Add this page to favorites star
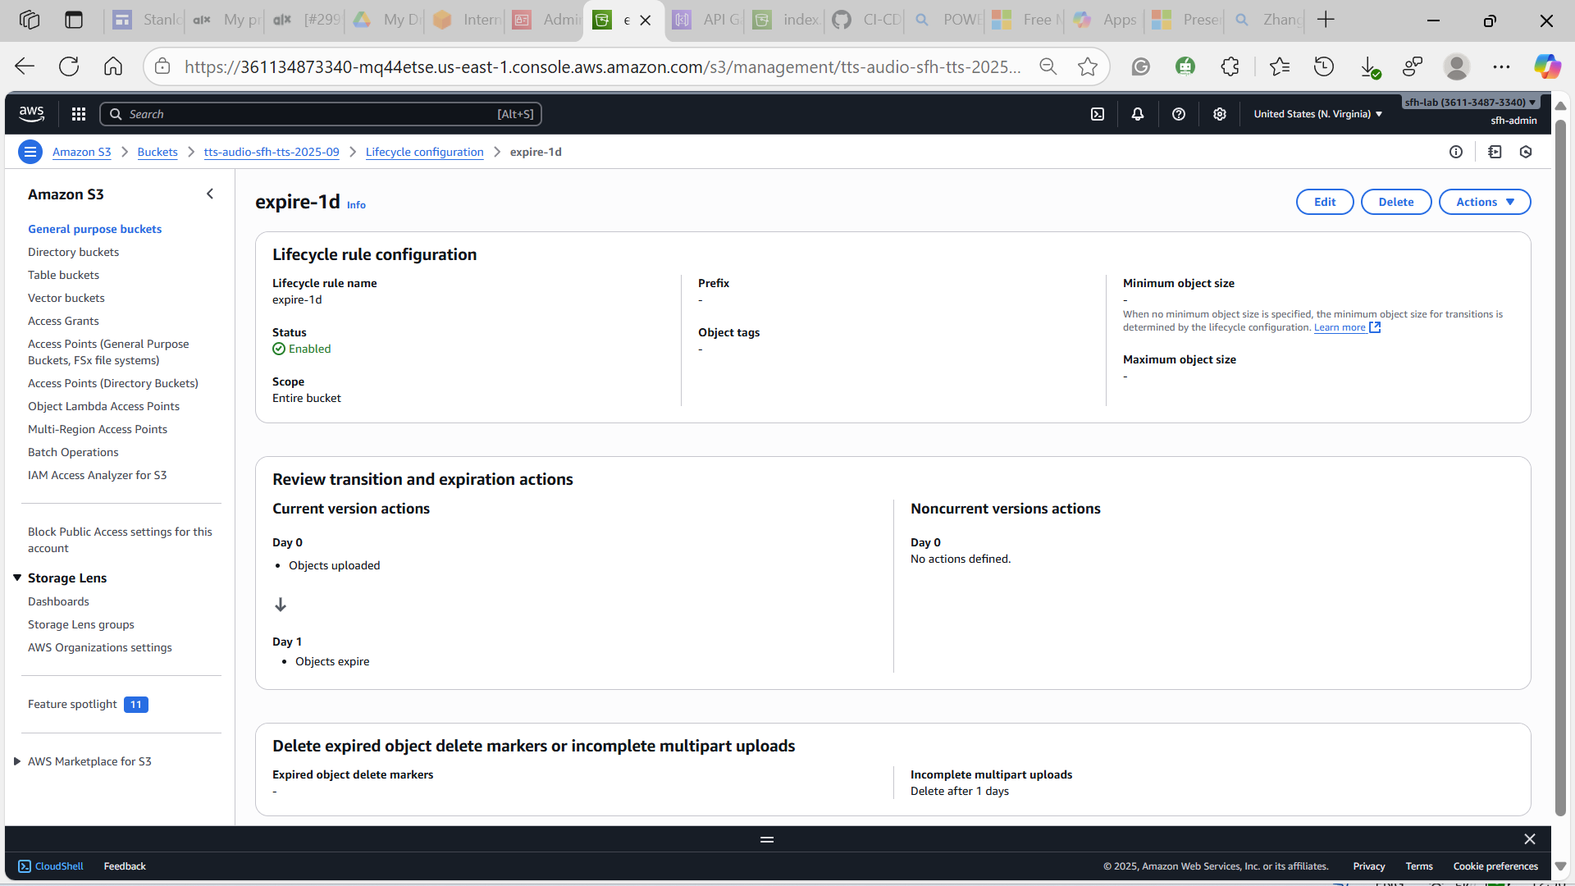The image size is (1575, 886). [1088, 66]
